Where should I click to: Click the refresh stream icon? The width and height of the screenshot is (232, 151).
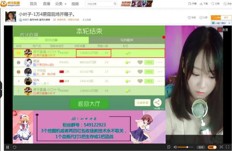14,147
